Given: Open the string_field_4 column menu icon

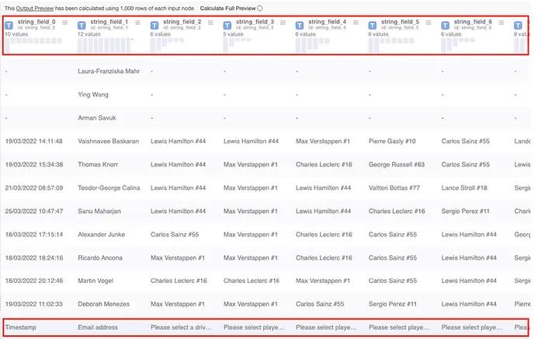Looking at the screenshot, I should pyautogui.click(x=356, y=23).
